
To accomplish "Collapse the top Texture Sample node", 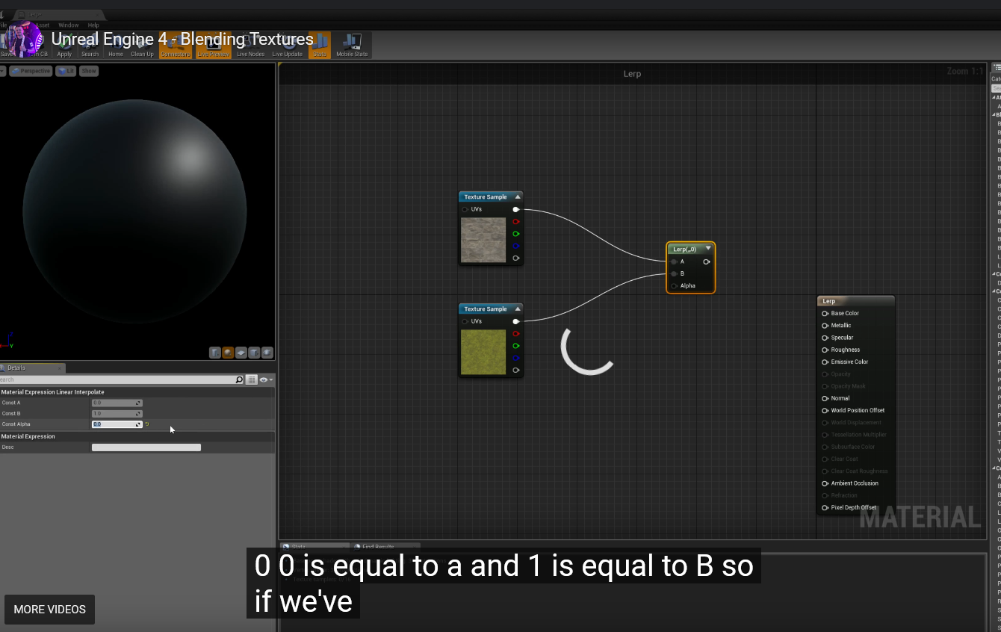I will click(517, 197).
